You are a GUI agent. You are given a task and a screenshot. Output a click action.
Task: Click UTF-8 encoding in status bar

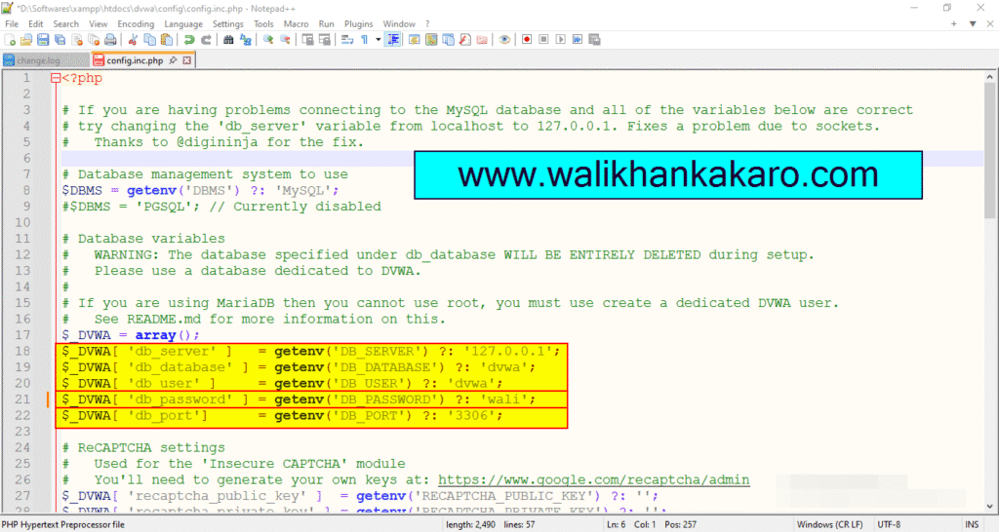point(889,524)
